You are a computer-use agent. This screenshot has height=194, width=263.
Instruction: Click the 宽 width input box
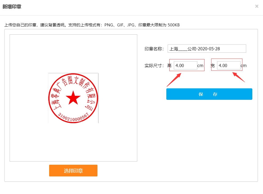point(229,65)
